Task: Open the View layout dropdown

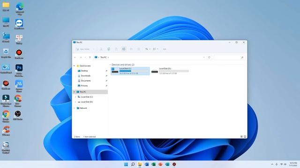Action: [x=156, y=49]
